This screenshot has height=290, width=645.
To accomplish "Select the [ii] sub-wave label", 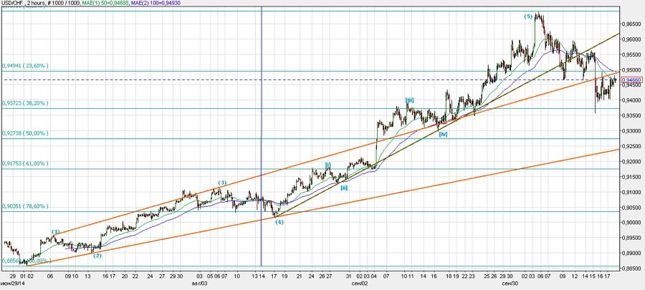I will [x=344, y=188].
